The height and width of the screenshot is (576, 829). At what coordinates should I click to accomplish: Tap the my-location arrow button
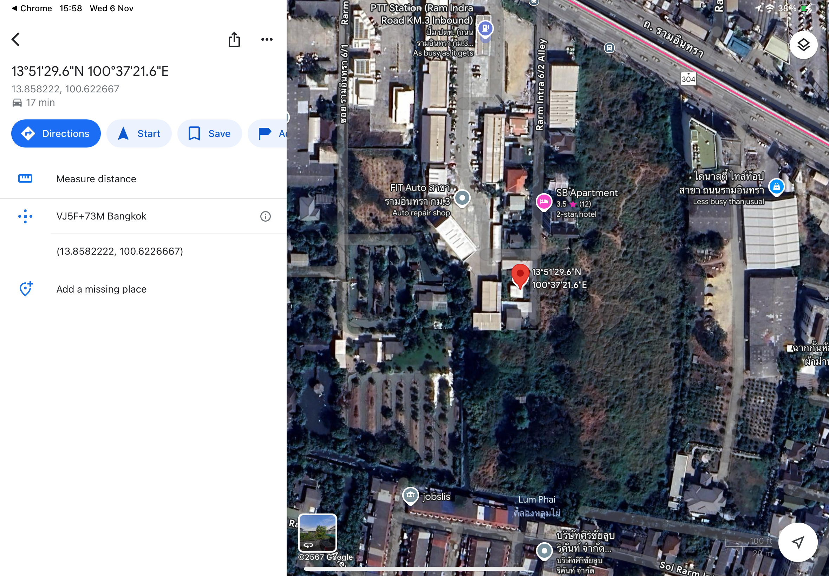click(798, 542)
